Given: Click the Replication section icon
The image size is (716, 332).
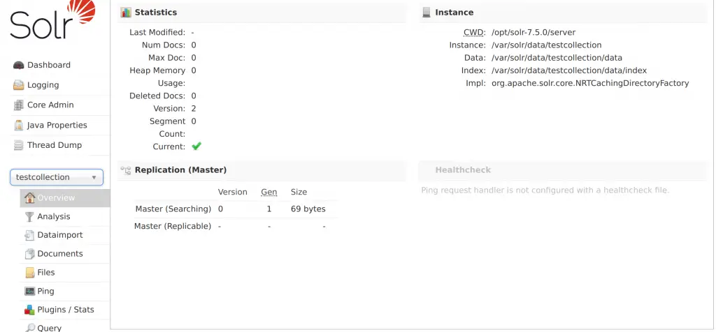Looking at the screenshot, I should tap(126, 170).
